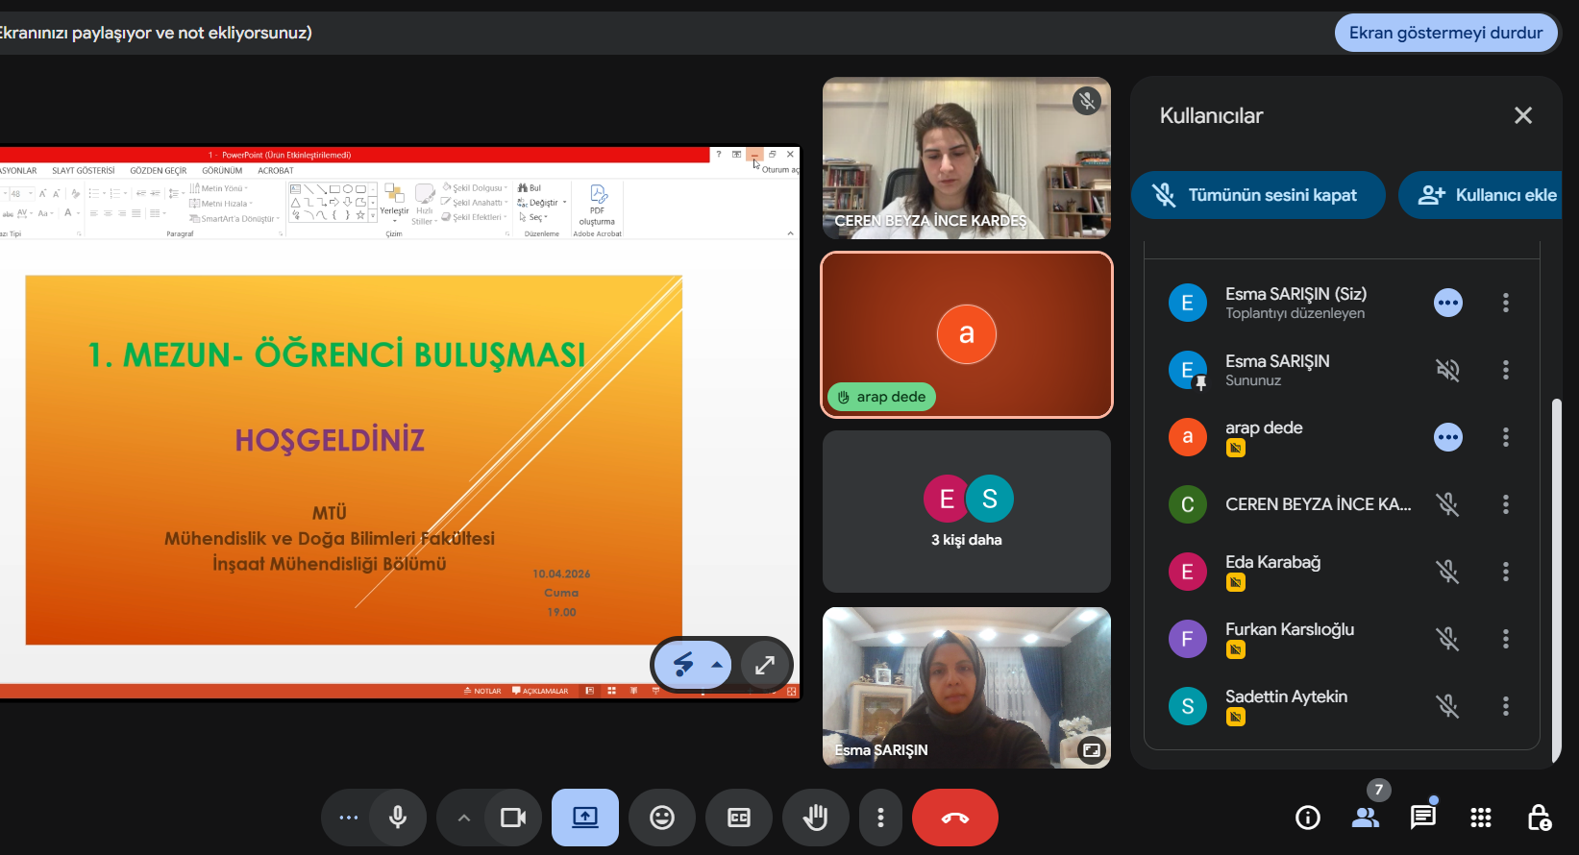Click Tümünün sesini kapat button
The height and width of the screenshot is (855, 1579).
(x=1258, y=195)
